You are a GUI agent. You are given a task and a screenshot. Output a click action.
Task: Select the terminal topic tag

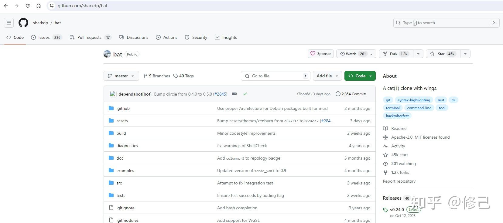click(x=393, y=108)
